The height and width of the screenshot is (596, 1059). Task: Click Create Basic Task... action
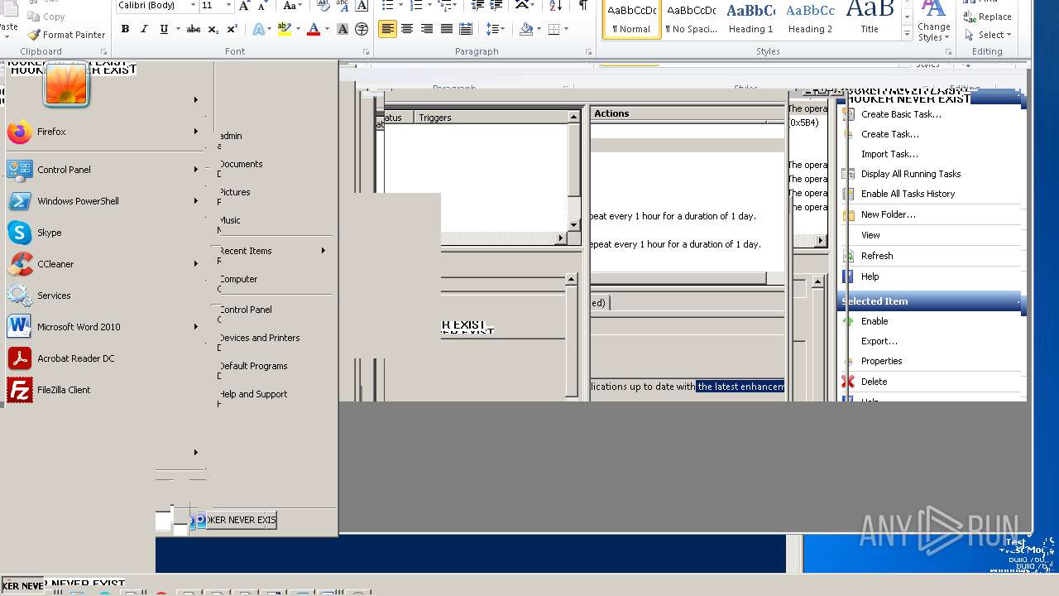coord(901,114)
